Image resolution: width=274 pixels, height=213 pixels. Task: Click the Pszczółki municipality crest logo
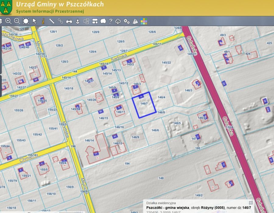6,7
